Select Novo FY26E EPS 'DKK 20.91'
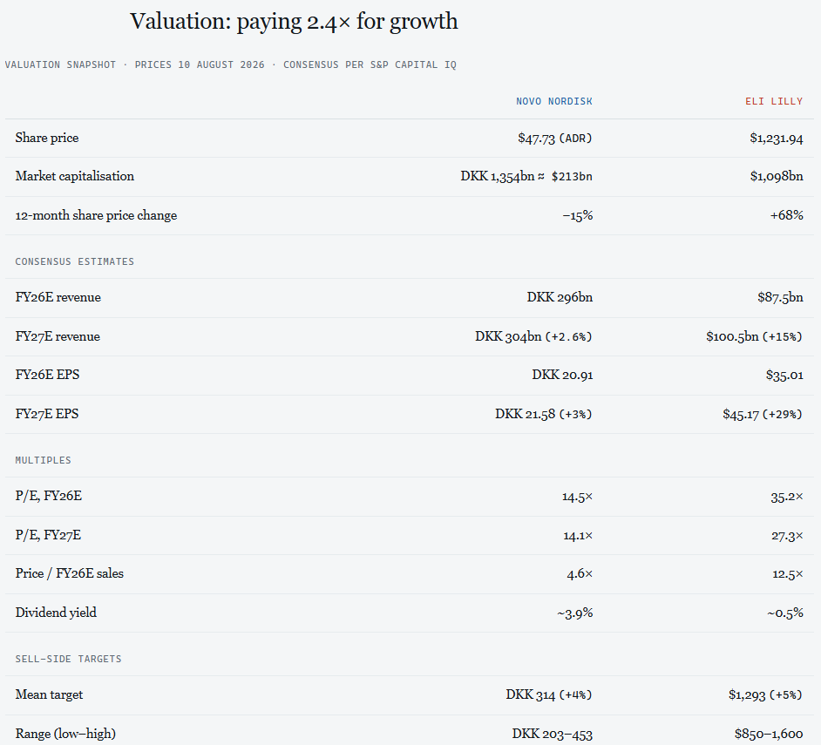The width and height of the screenshot is (821, 745). 562,375
